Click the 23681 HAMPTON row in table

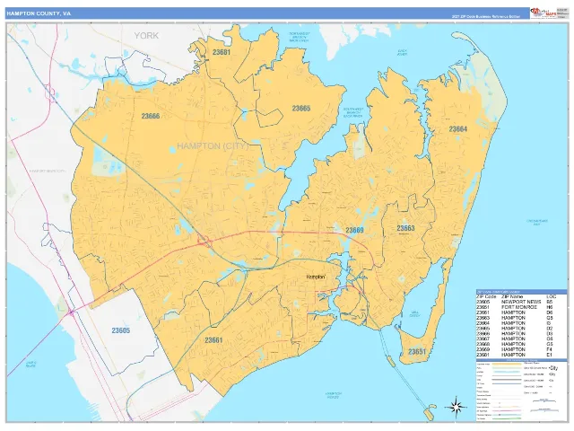(x=515, y=355)
